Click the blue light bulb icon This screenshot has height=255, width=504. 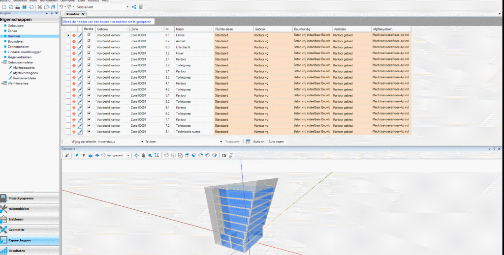pyautogui.click(x=76, y=155)
